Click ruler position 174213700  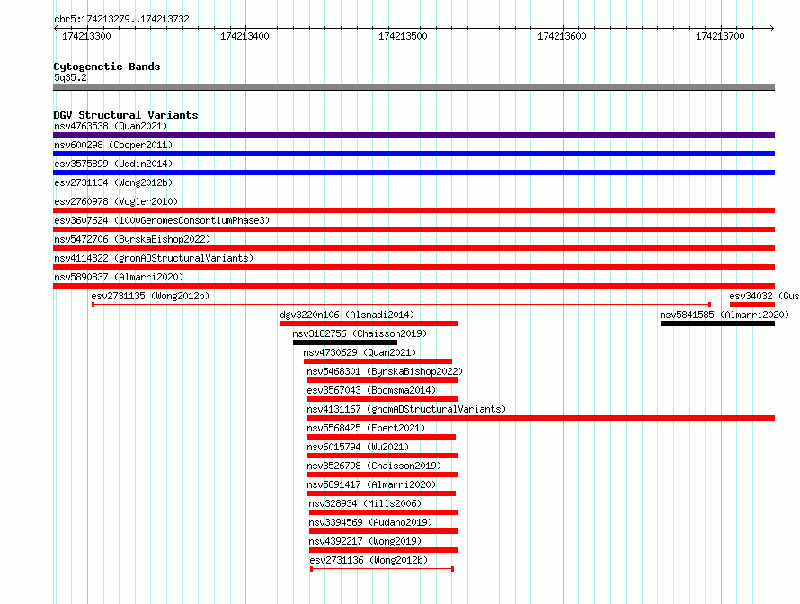pos(720,36)
